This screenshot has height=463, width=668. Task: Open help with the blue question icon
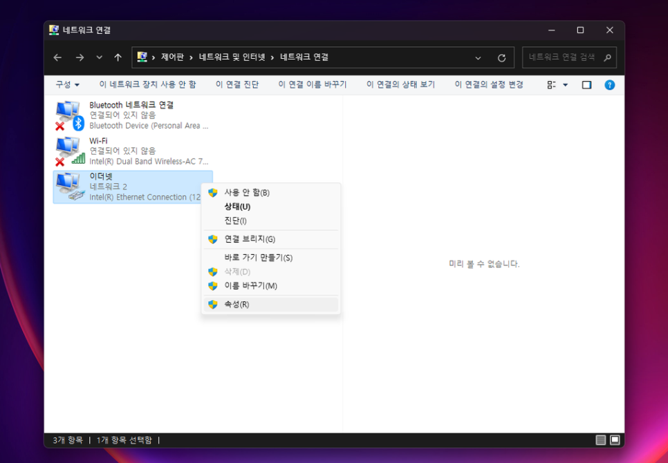click(610, 85)
